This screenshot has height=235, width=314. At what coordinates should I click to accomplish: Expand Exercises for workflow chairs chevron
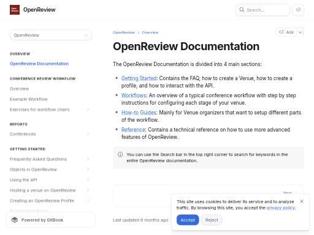click(x=88, y=110)
